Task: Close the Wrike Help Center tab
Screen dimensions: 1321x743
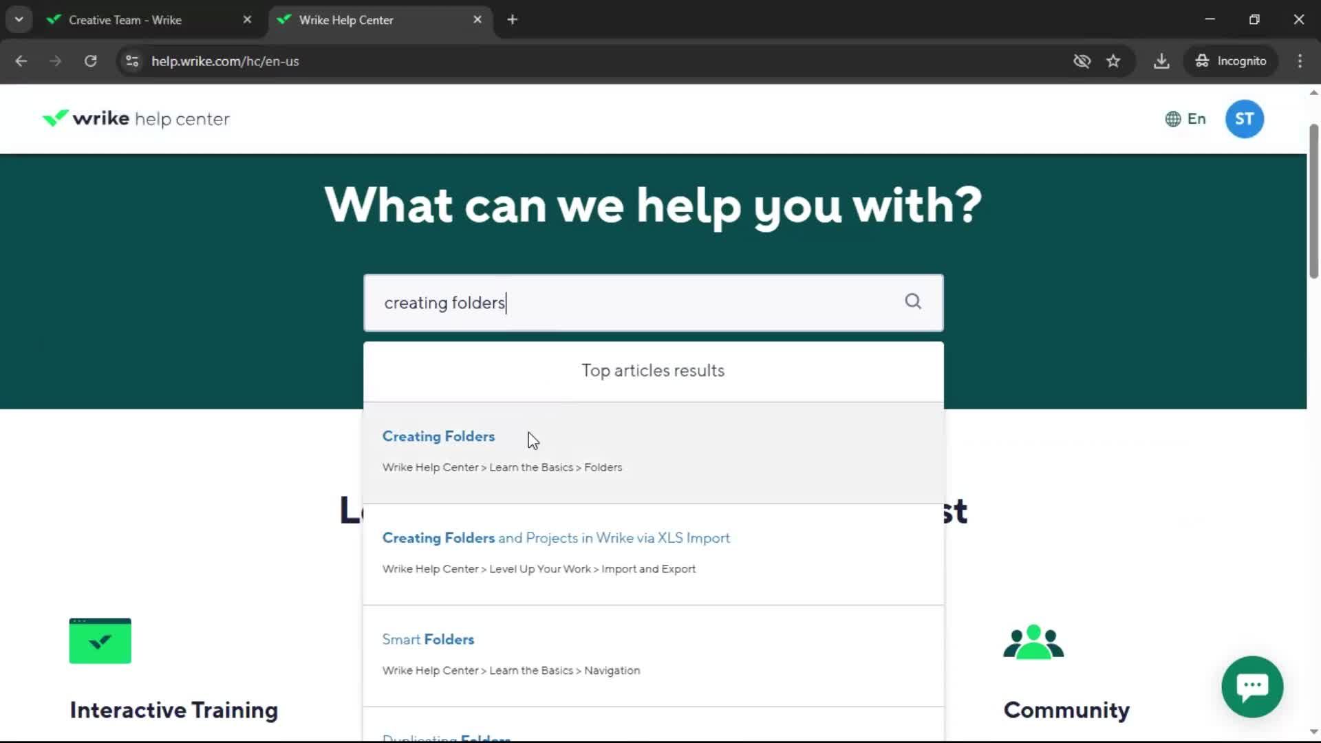Action: click(477, 20)
